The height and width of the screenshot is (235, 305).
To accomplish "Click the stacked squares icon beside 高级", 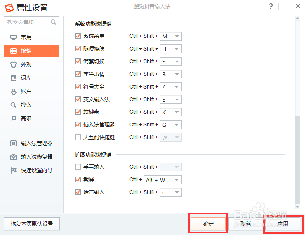I will 14,119.
